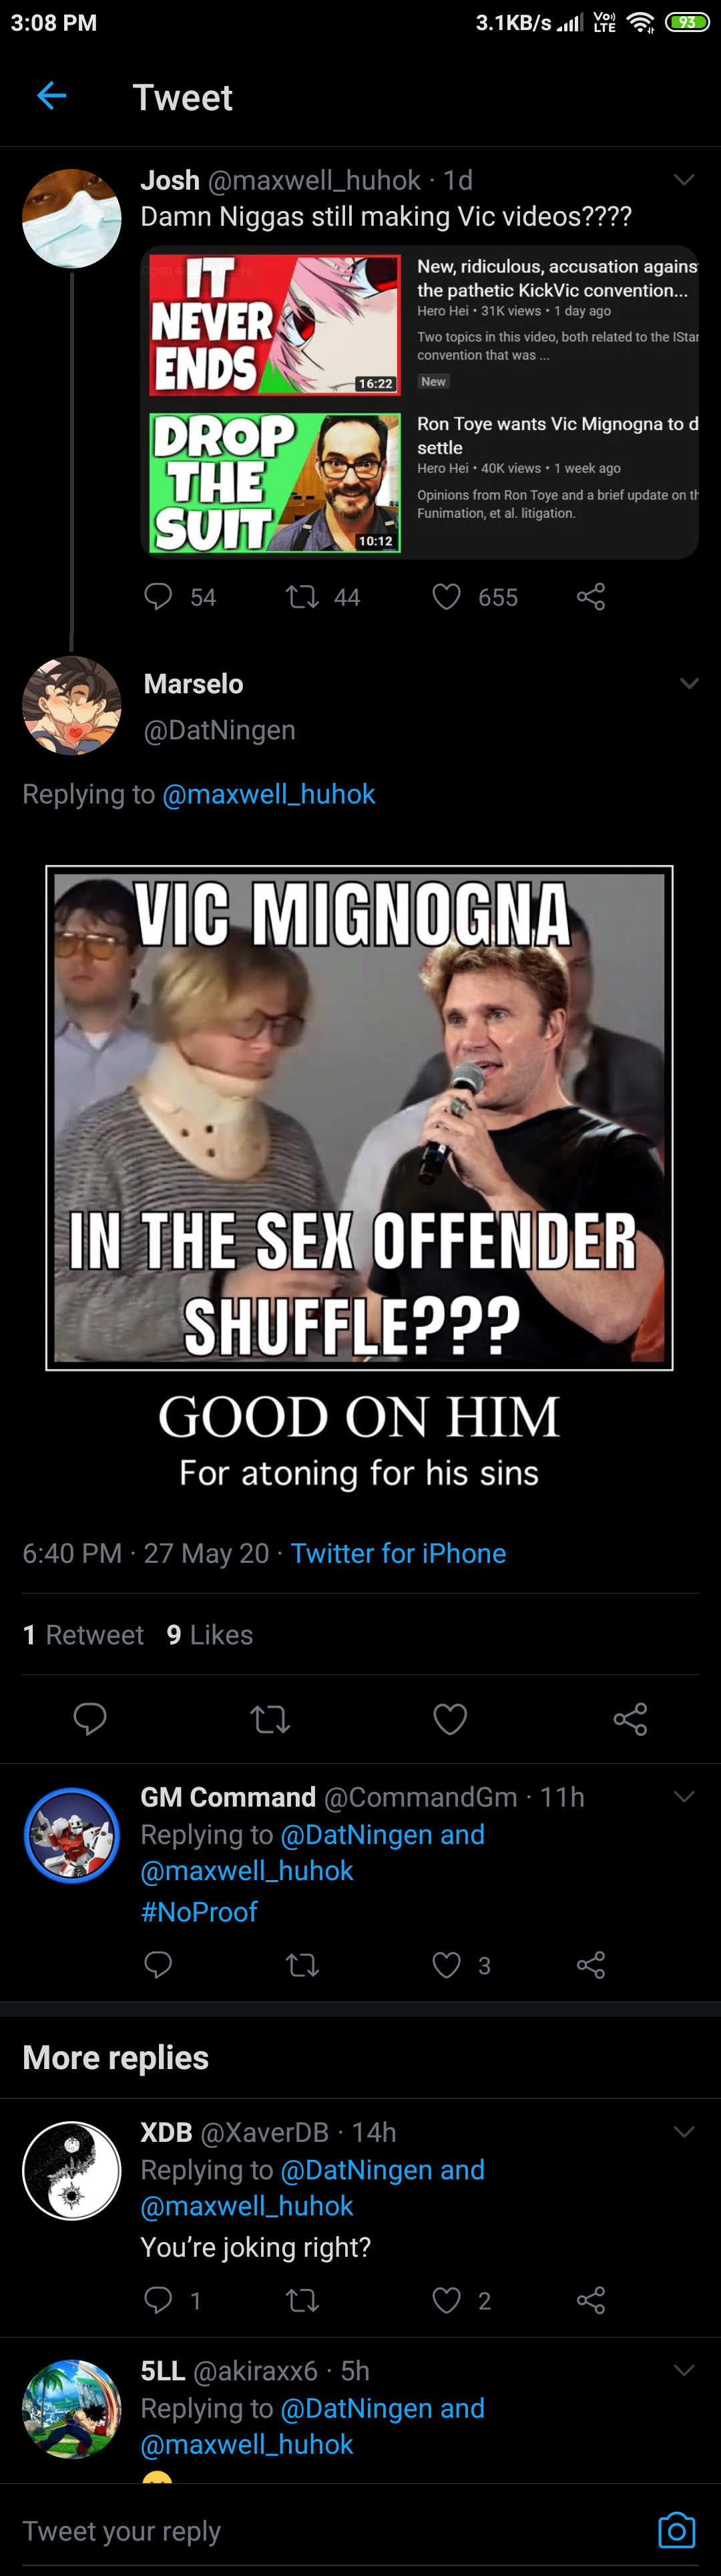Open dropdown chevron on XDB's reply
This screenshot has height=2576, width=721.
pyautogui.click(x=684, y=2131)
